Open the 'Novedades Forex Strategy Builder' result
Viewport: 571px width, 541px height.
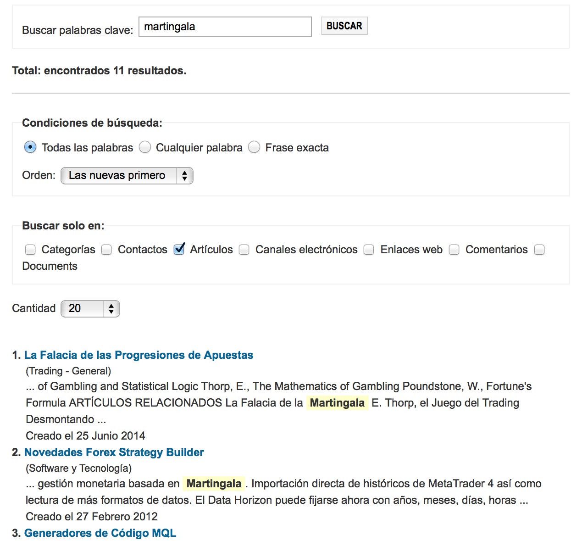pyautogui.click(x=114, y=452)
